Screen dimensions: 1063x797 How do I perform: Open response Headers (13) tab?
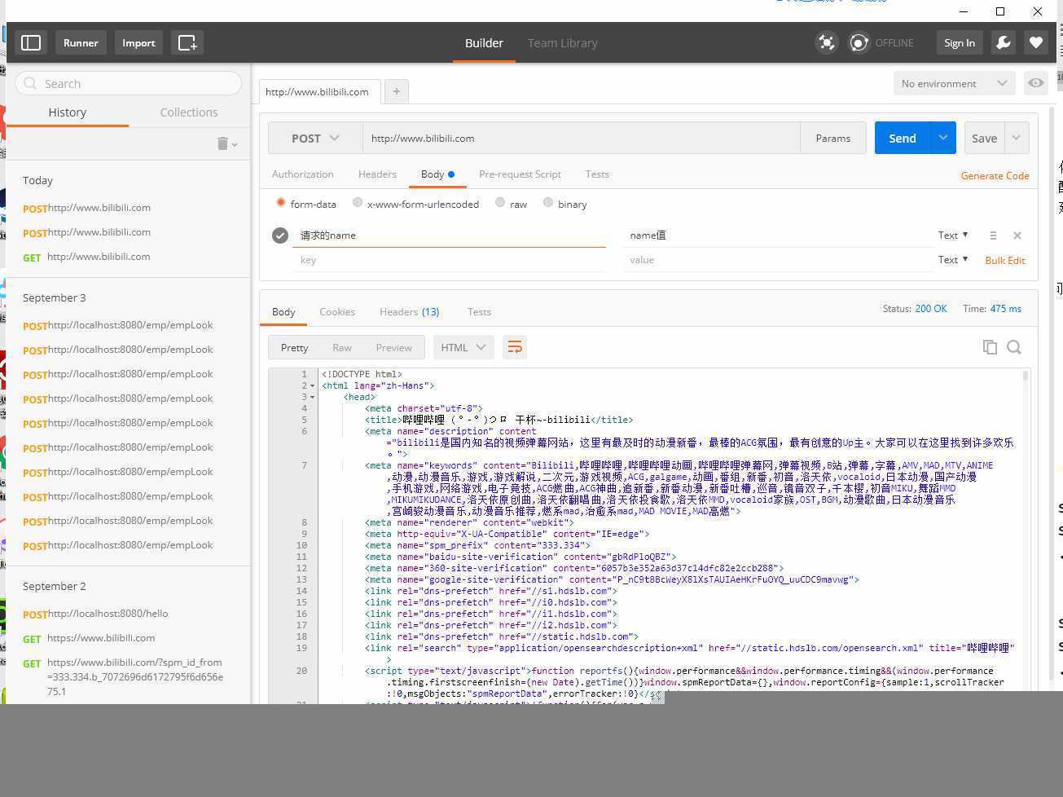coord(409,311)
